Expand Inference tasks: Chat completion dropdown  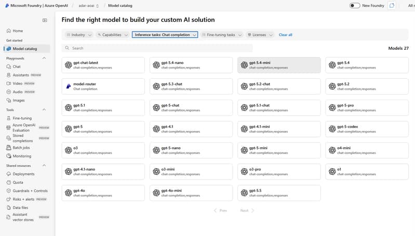coord(165,35)
